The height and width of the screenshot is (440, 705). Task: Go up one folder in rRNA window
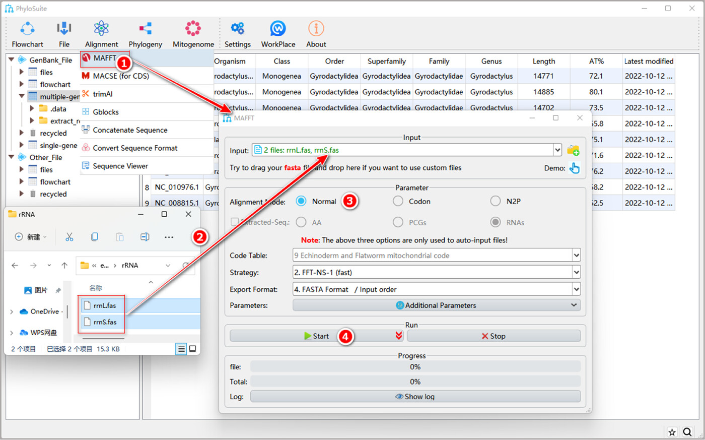click(x=64, y=265)
